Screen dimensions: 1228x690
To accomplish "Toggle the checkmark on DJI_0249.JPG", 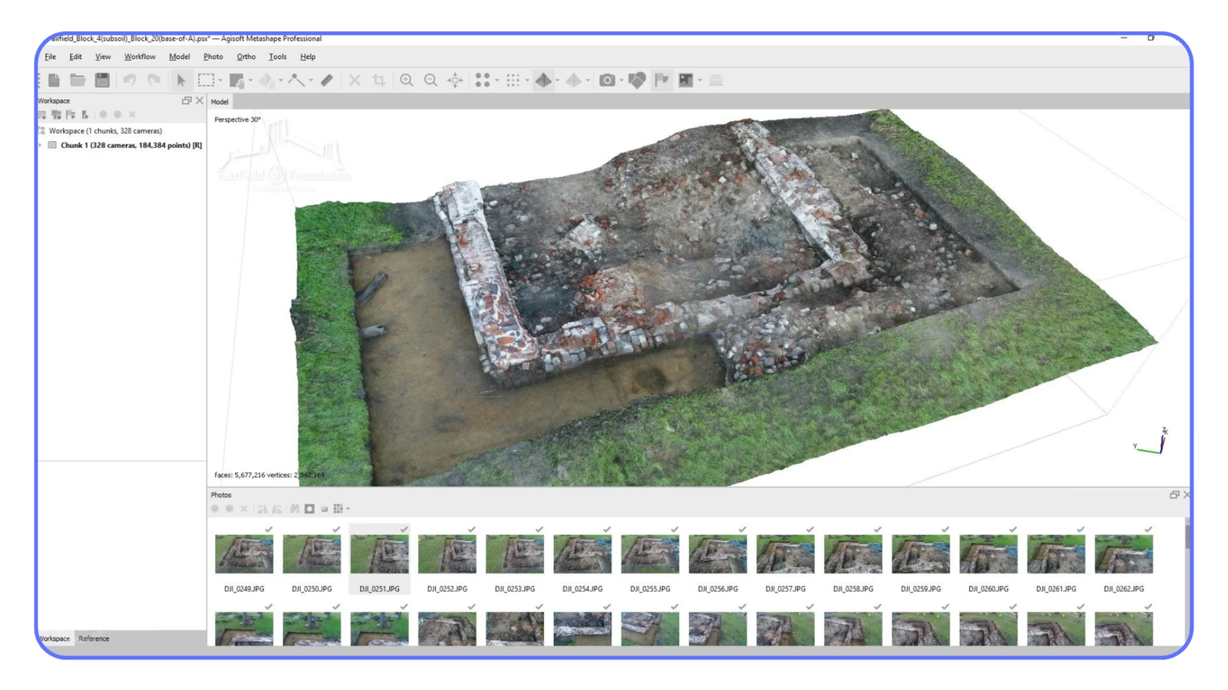I will coord(269,529).
